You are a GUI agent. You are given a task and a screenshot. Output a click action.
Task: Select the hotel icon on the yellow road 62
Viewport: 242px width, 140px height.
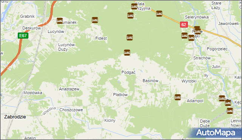tap(159, 14)
